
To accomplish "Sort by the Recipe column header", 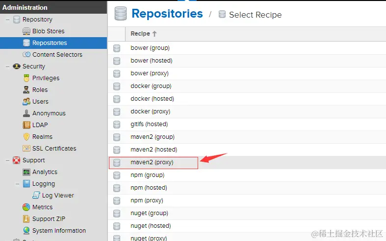I will 143,34.
